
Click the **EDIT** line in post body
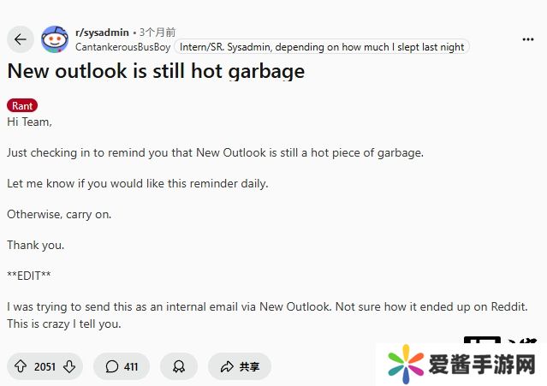click(29, 276)
